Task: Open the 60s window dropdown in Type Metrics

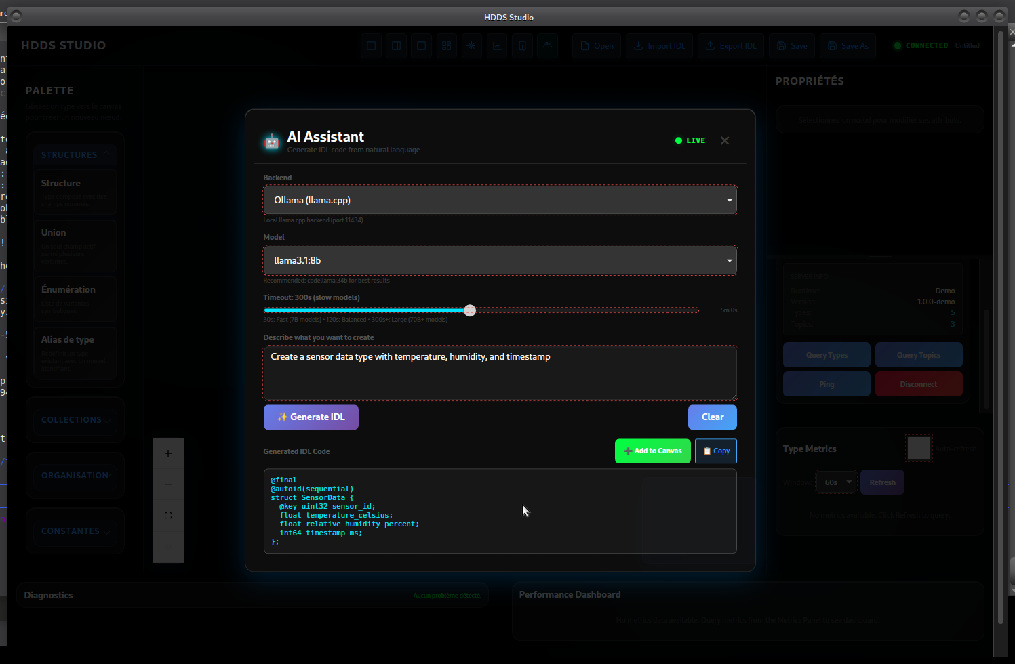Action: [x=836, y=482]
